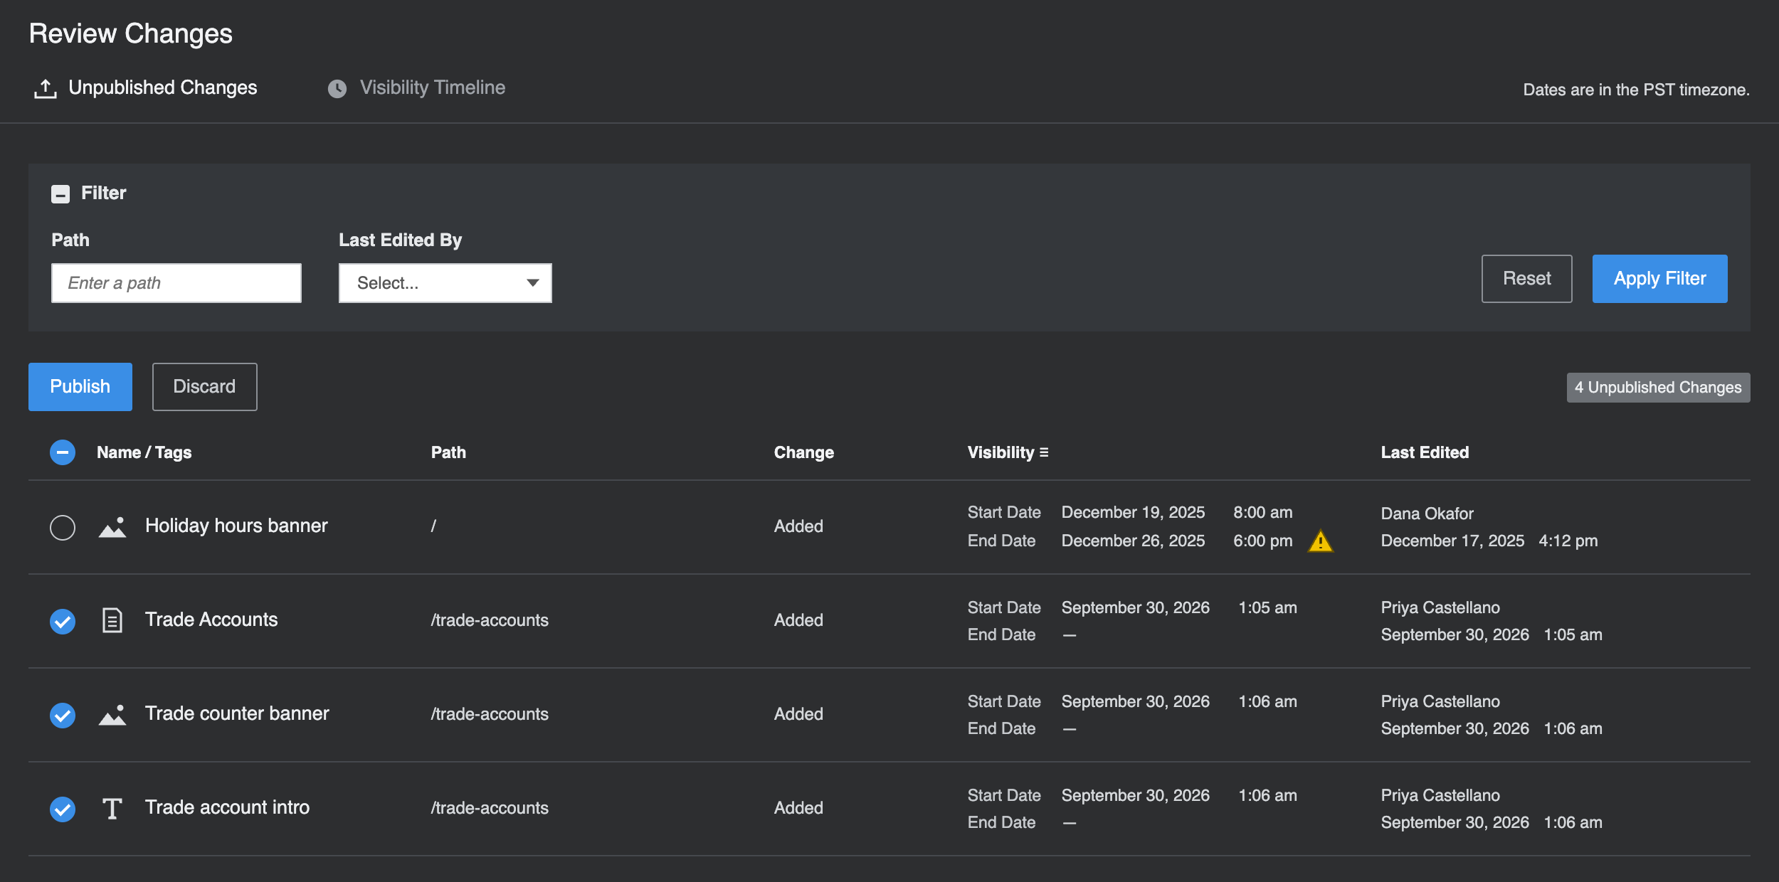
Task: Click the clock icon beside Visibility Timeline
Action: tap(337, 89)
